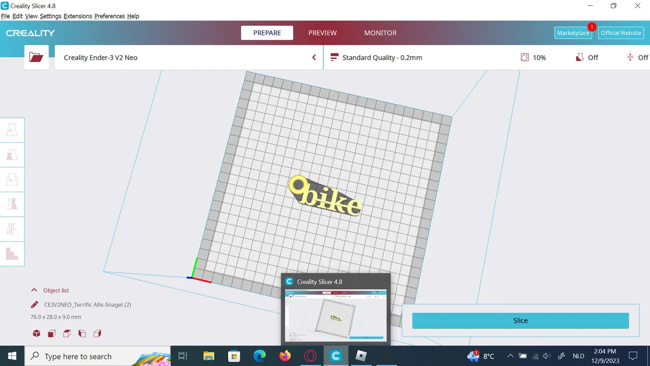
Task: Open the Settings menu
Action: (x=50, y=16)
